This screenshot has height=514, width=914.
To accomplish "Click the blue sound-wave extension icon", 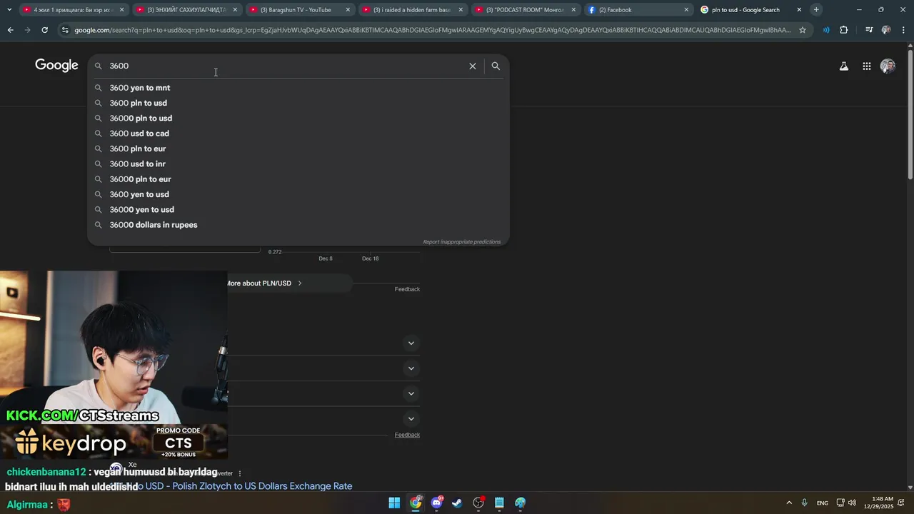I will tap(826, 30).
